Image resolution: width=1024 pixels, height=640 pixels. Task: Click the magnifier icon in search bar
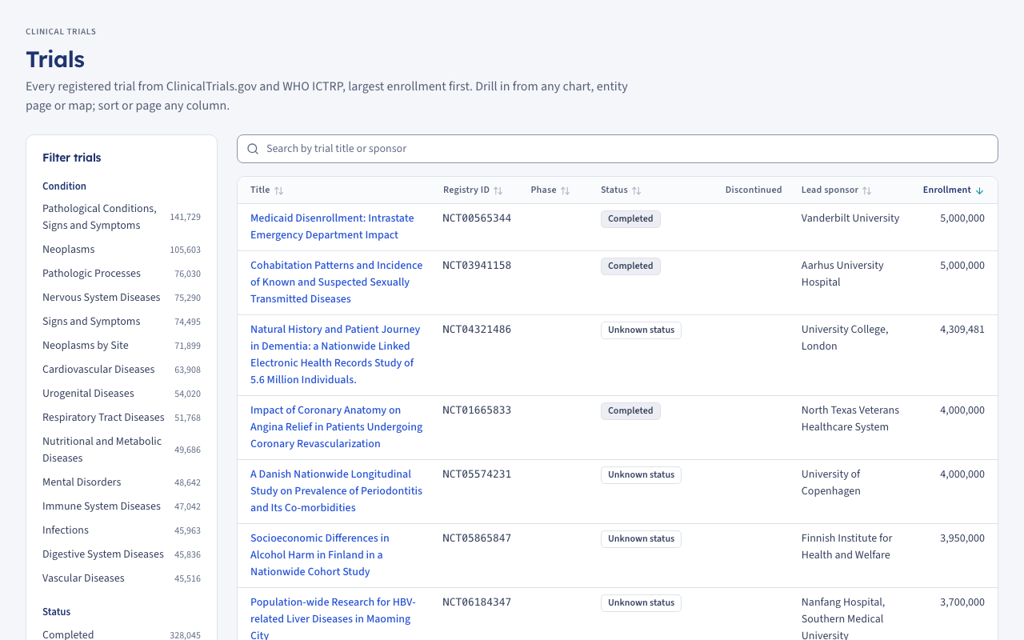coord(253,149)
